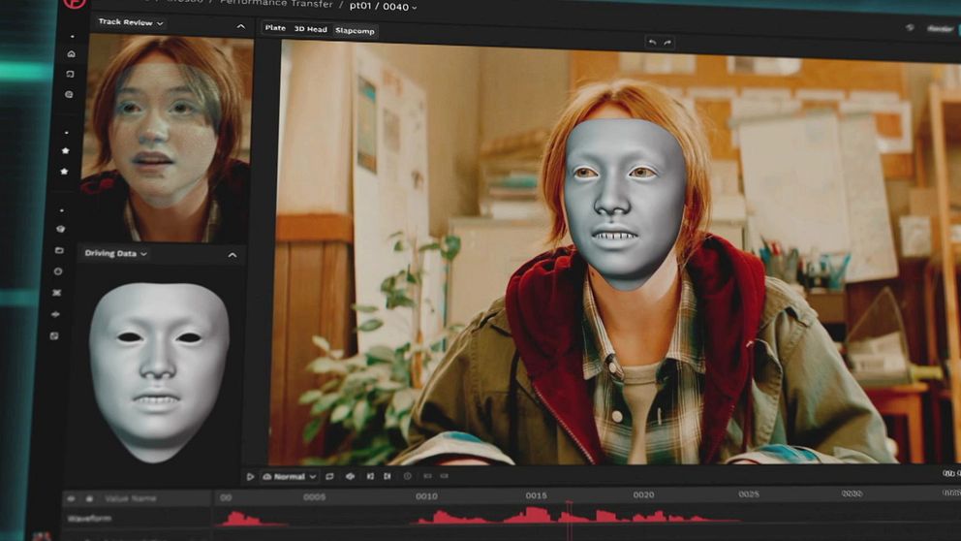The image size is (961, 541).
Task: Collapse the Track Review panel chevron
Action: [x=241, y=27]
